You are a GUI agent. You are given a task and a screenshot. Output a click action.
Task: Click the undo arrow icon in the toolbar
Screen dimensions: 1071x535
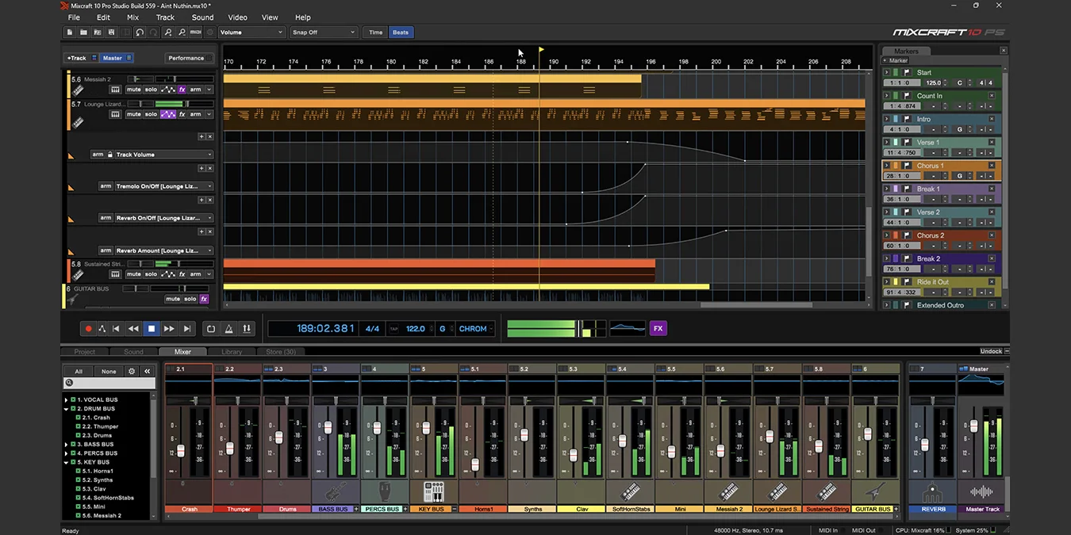pyautogui.click(x=140, y=32)
